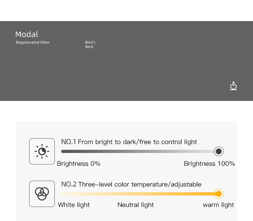The width and height of the screenshot is (253, 221).
Task: Click the NO.2 Three-level color temperature heading
Action: pos(131,184)
